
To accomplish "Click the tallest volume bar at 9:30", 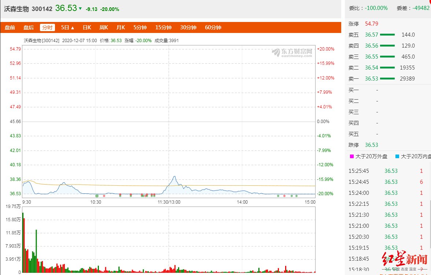I will pyautogui.click(x=23, y=242).
